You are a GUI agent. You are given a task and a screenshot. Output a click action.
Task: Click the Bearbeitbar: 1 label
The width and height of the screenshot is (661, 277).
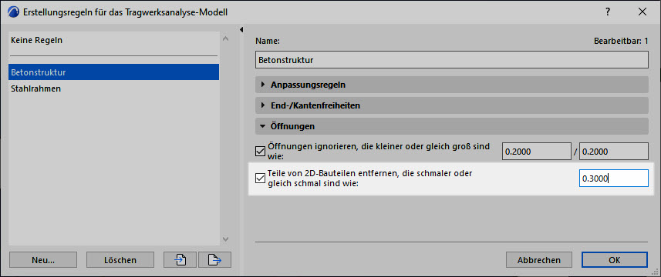621,41
